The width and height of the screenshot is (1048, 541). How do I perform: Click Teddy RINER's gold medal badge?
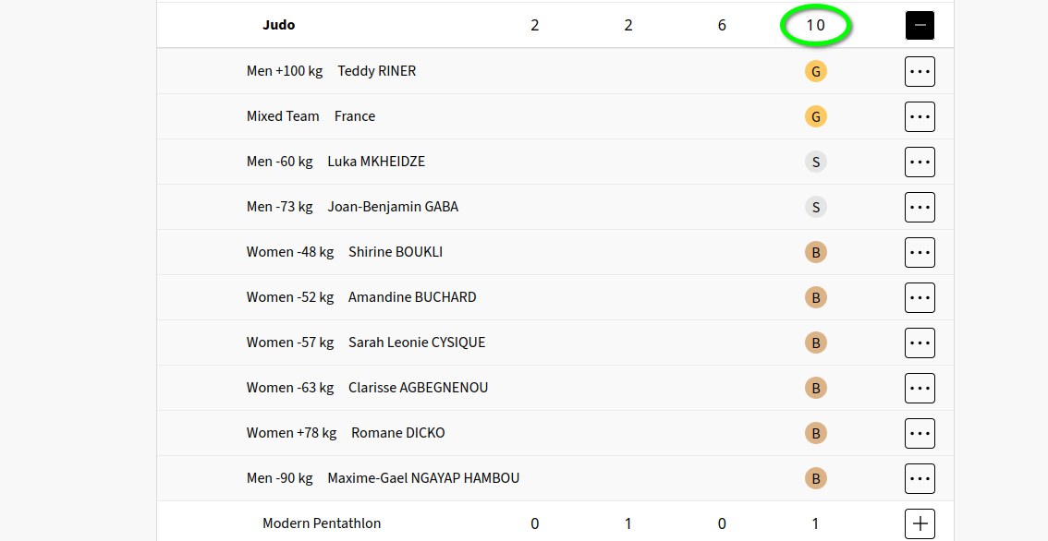[x=815, y=71]
